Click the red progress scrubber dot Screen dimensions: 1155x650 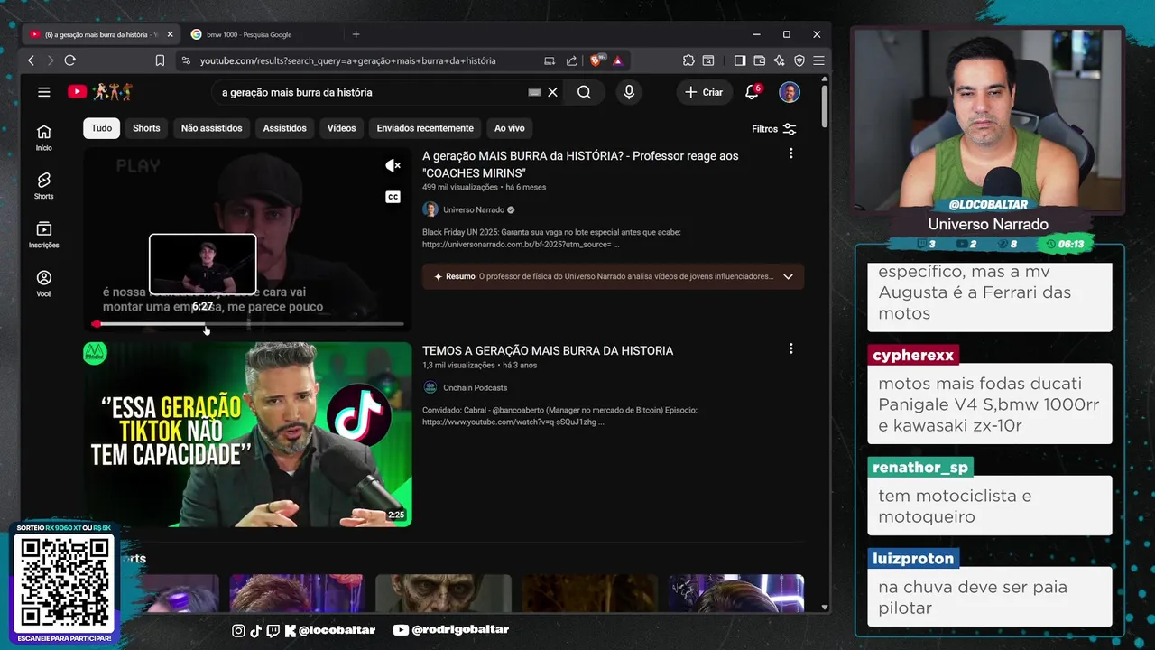click(97, 324)
